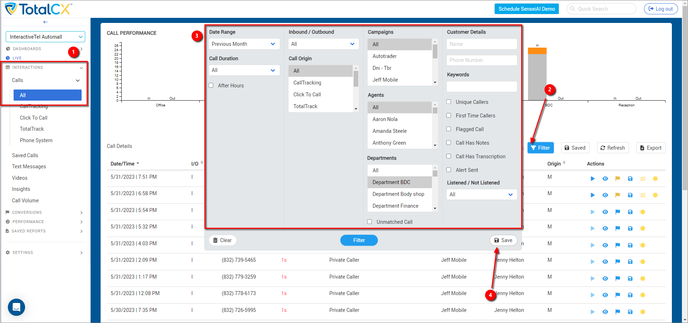Viewport: 688px width, 323px height.
Task: Click the yellow flag icon in first row
Action: point(617,179)
